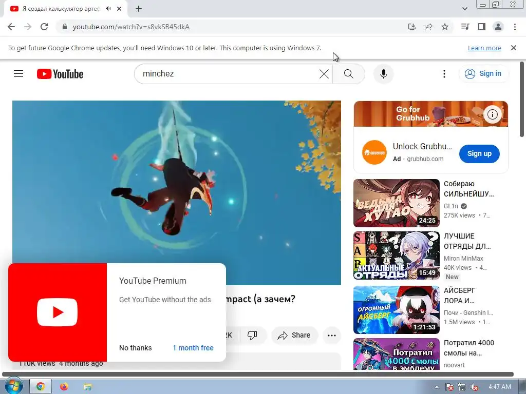Clear the search query text

pos(324,74)
